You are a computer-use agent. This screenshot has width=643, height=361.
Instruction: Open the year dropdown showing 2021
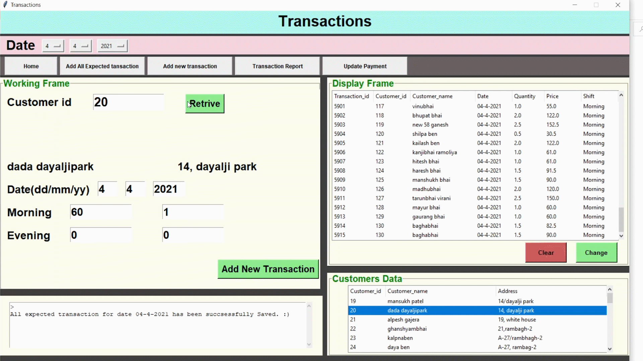point(112,46)
